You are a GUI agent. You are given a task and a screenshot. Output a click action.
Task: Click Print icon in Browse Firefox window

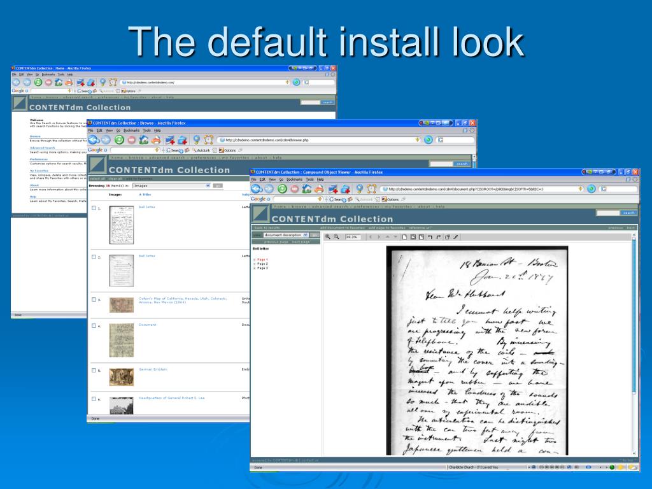click(x=156, y=140)
